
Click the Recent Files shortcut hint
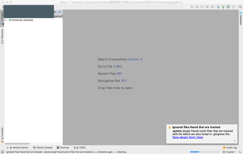tap(110, 74)
